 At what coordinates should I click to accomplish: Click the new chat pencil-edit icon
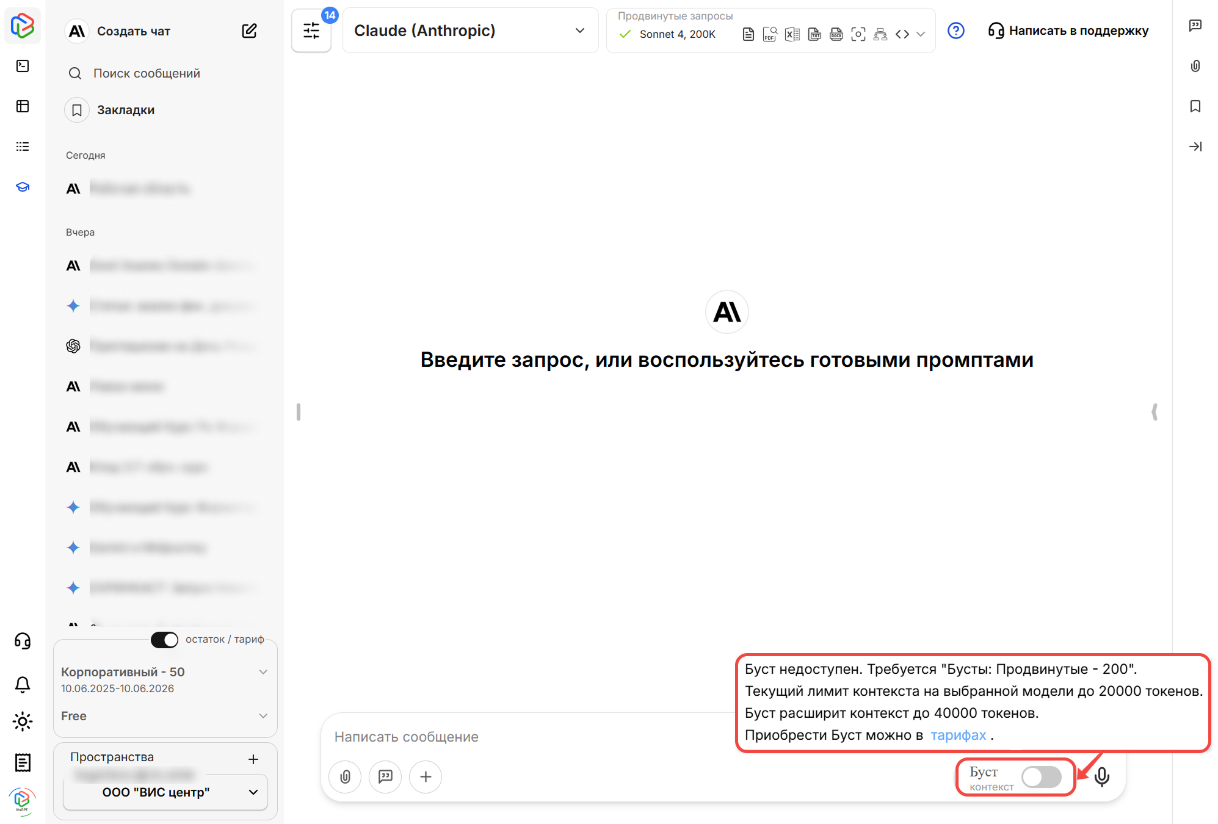tap(249, 31)
